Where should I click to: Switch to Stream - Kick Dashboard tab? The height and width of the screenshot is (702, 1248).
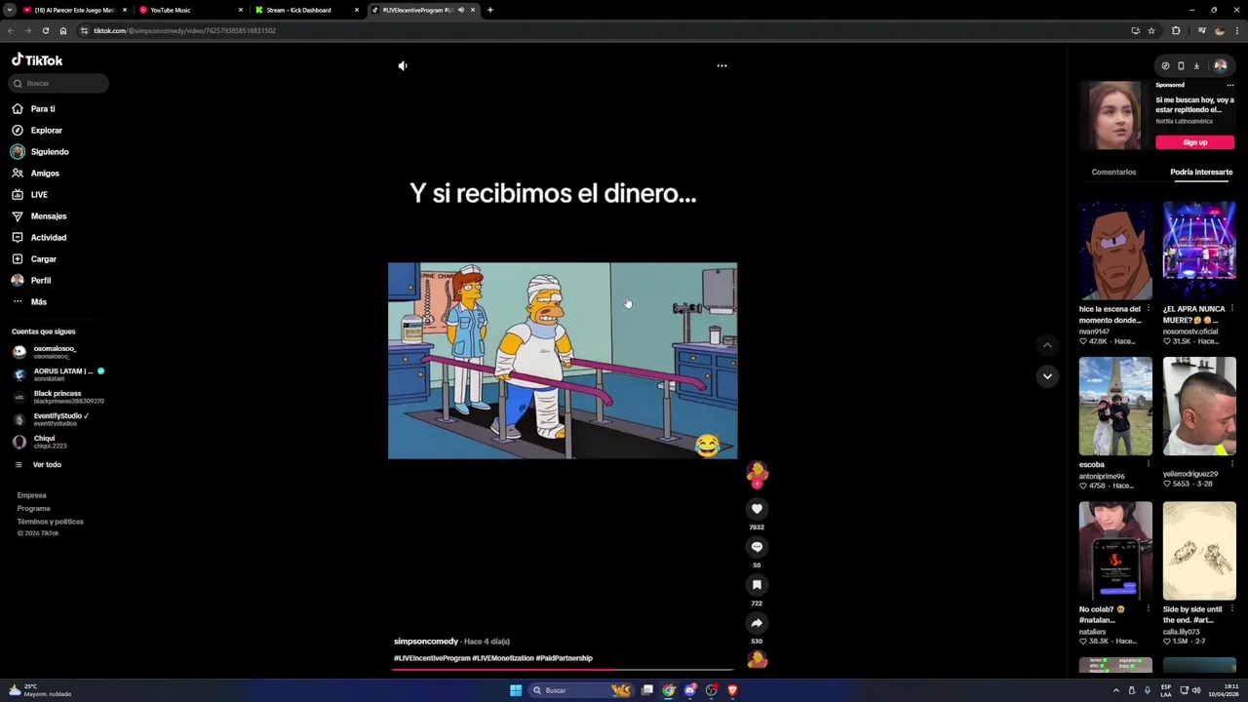pos(305,10)
